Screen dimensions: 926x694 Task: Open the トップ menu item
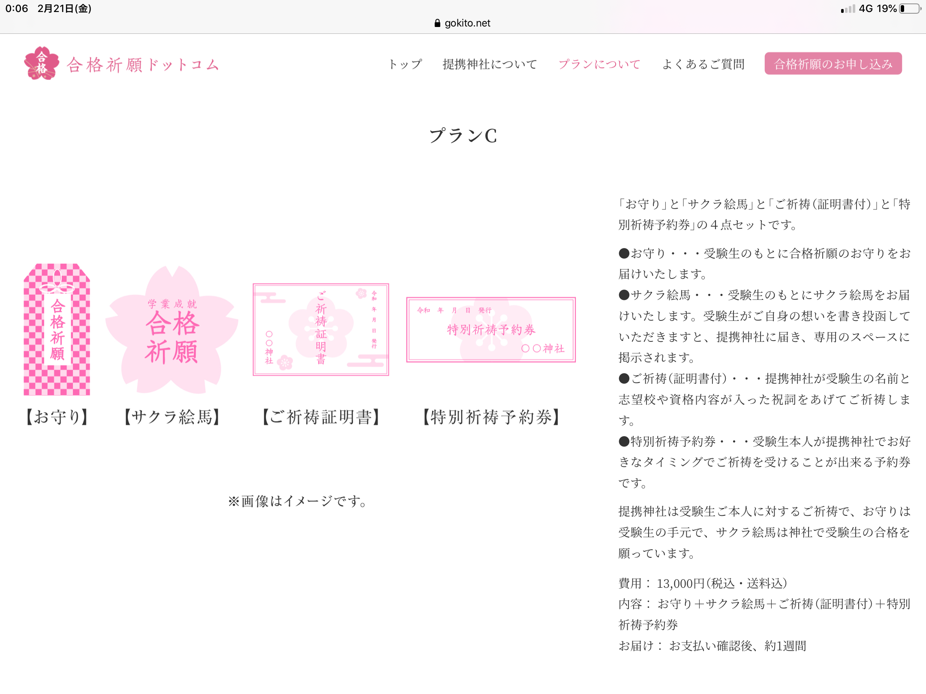click(405, 64)
